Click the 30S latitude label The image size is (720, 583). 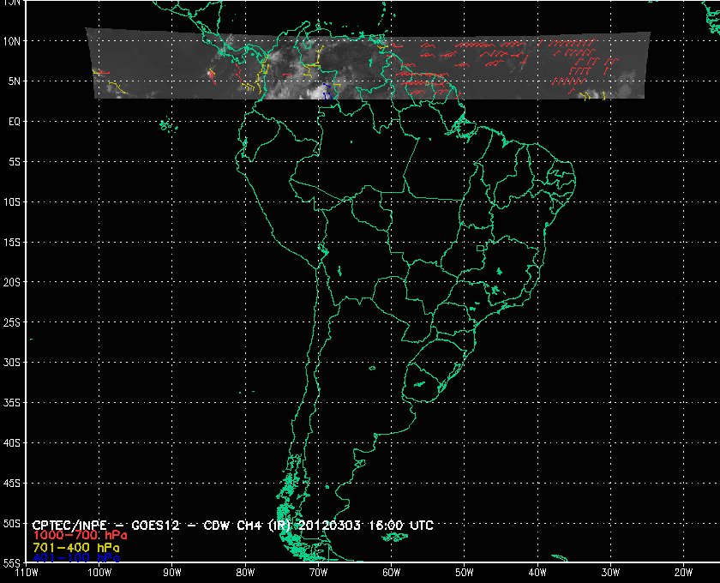(12, 363)
